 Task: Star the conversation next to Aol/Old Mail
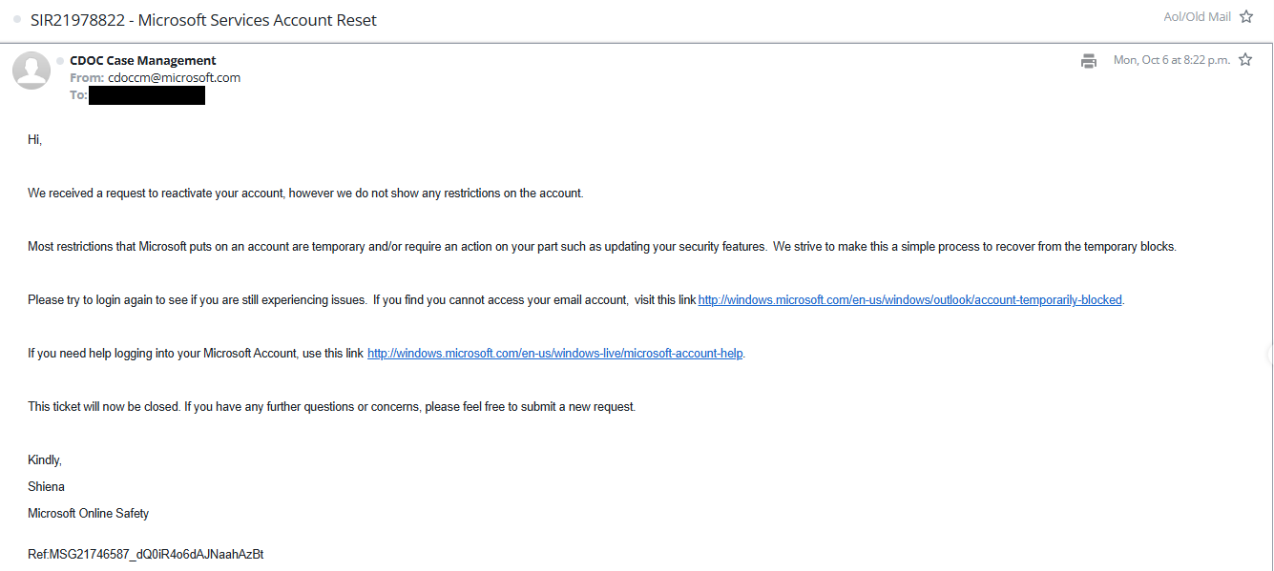click(1246, 17)
